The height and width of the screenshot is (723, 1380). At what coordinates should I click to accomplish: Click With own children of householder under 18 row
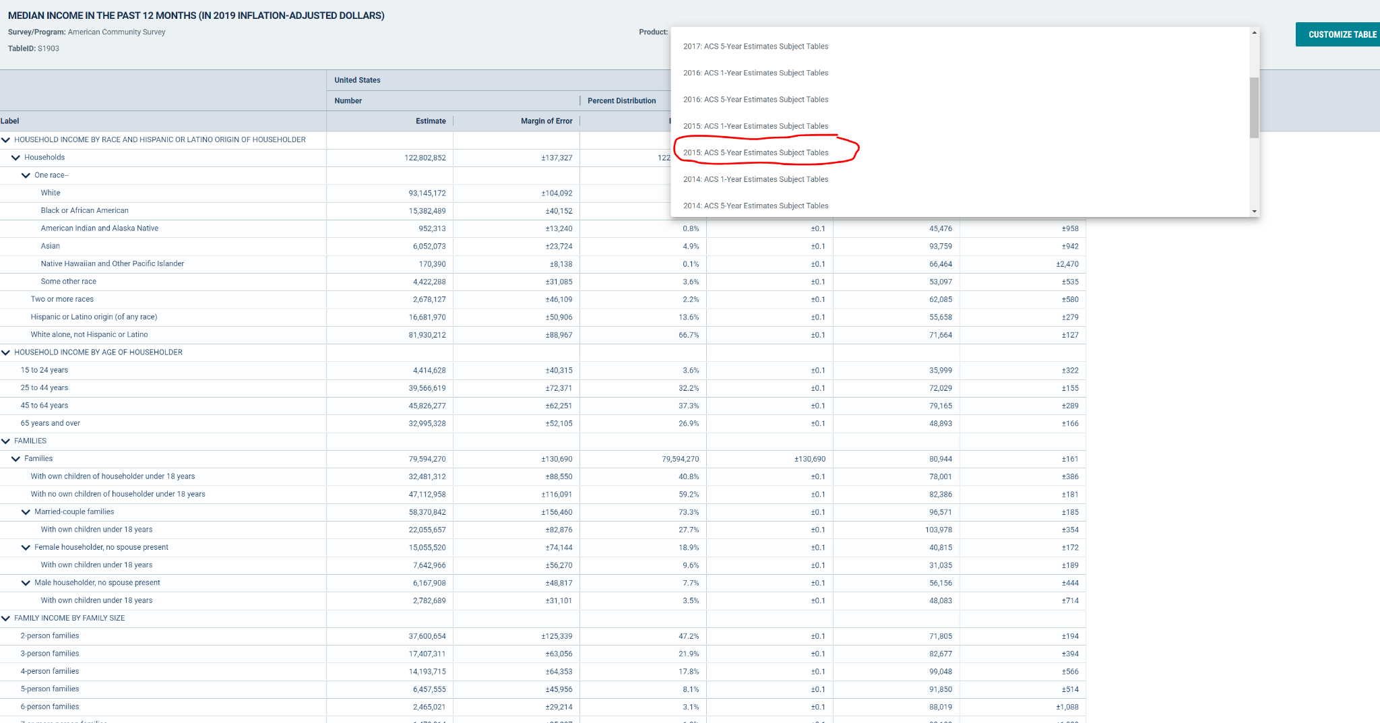pyautogui.click(x=113, y=476)
